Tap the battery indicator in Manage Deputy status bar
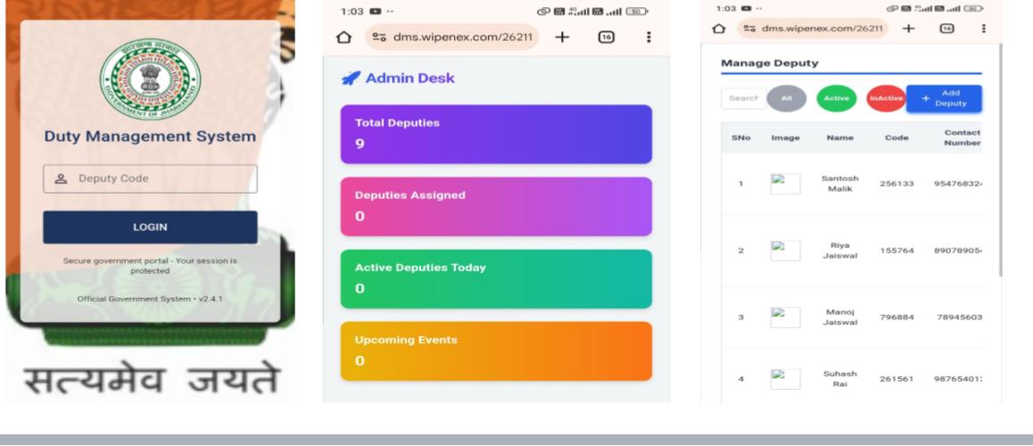The height and width of the screenshot is (446, 1033). [973, 9]
